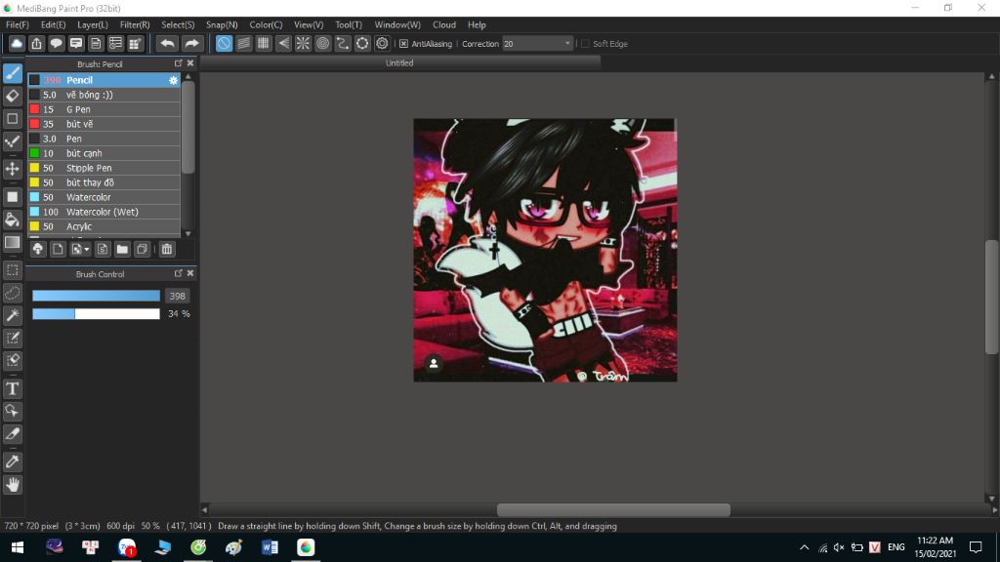Viewport: 1000px width, 562px height.
Task: Toggle concentric circle snap
Action: tap(322, 43)
